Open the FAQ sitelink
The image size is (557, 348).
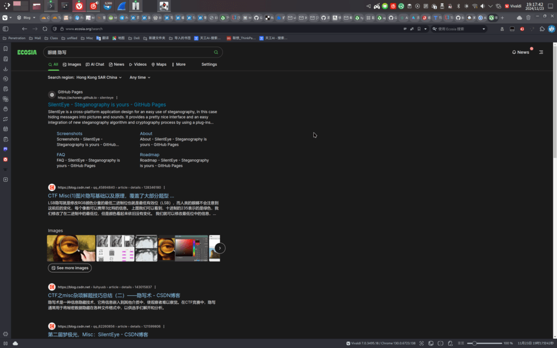pyautogui.click(x=61, y=155)
